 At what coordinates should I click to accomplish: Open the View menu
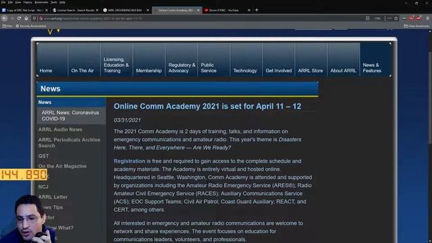pos(18,2)
